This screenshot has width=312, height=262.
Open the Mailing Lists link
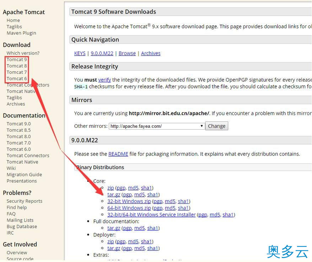(x=20, y=220)
